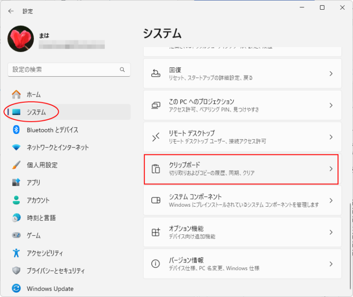
Task: Click the vertical scrollbar thumb
Action: (x=350, y=246)
